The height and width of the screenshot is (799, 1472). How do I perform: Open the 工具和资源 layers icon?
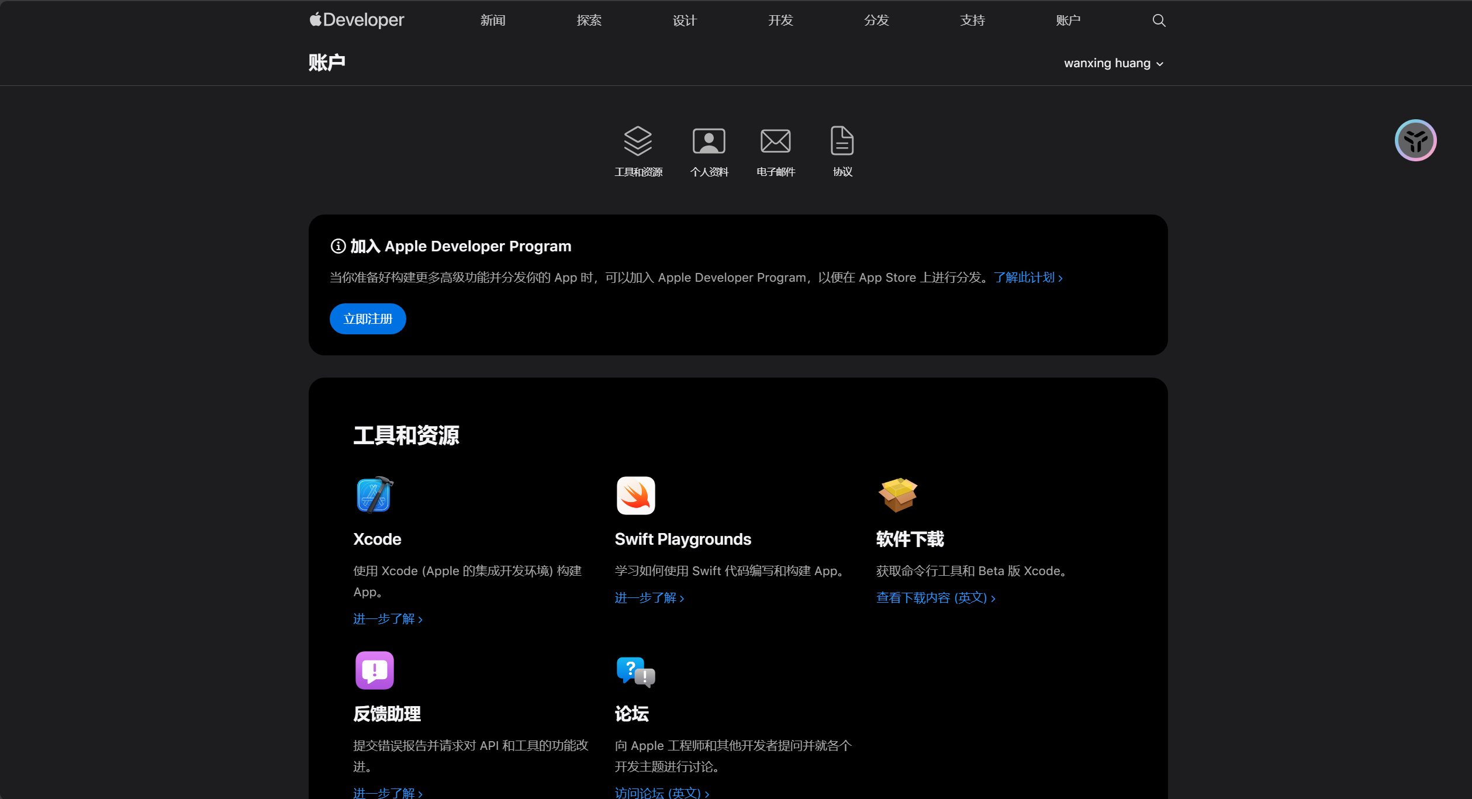(638, 141)
